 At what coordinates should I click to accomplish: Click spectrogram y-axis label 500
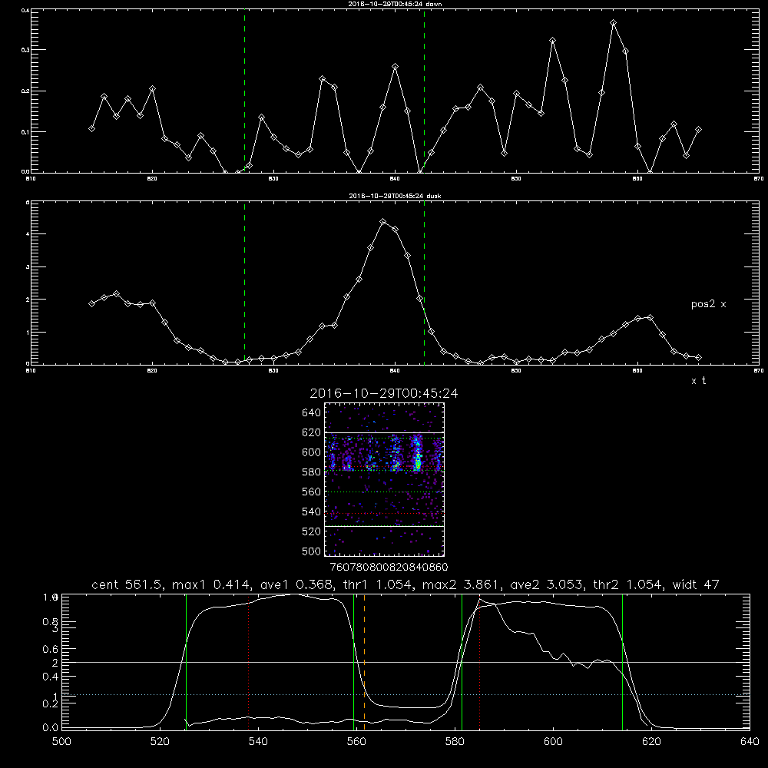[x=312, y=551]
